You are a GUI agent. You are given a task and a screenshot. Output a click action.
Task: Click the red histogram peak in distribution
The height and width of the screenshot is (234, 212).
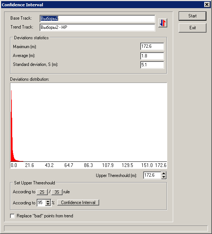pos(11,126)
